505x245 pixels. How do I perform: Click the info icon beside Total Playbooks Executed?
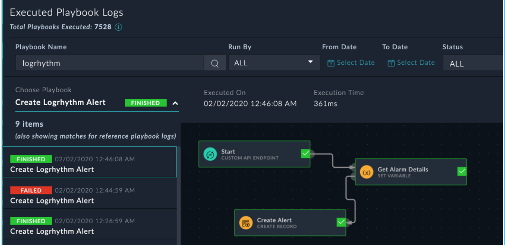119,27
